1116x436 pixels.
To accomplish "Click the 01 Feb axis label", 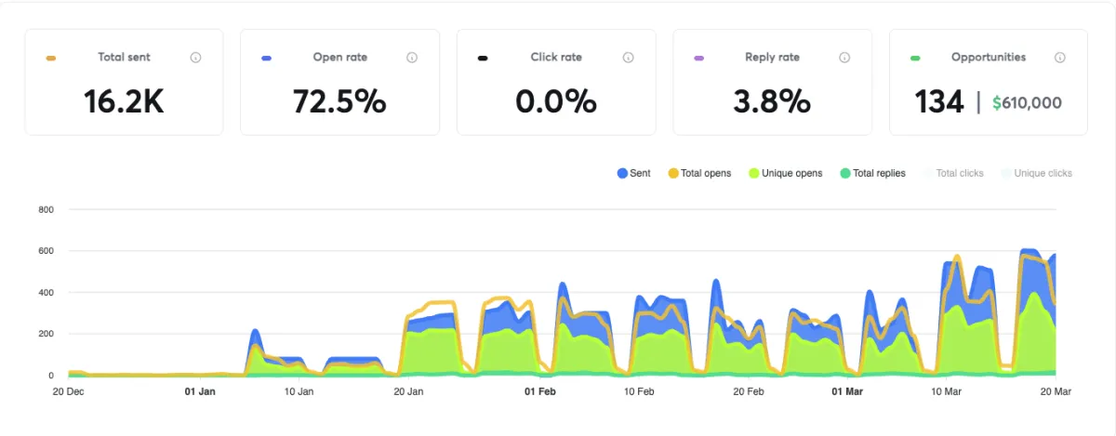I will tap(540, 392).
